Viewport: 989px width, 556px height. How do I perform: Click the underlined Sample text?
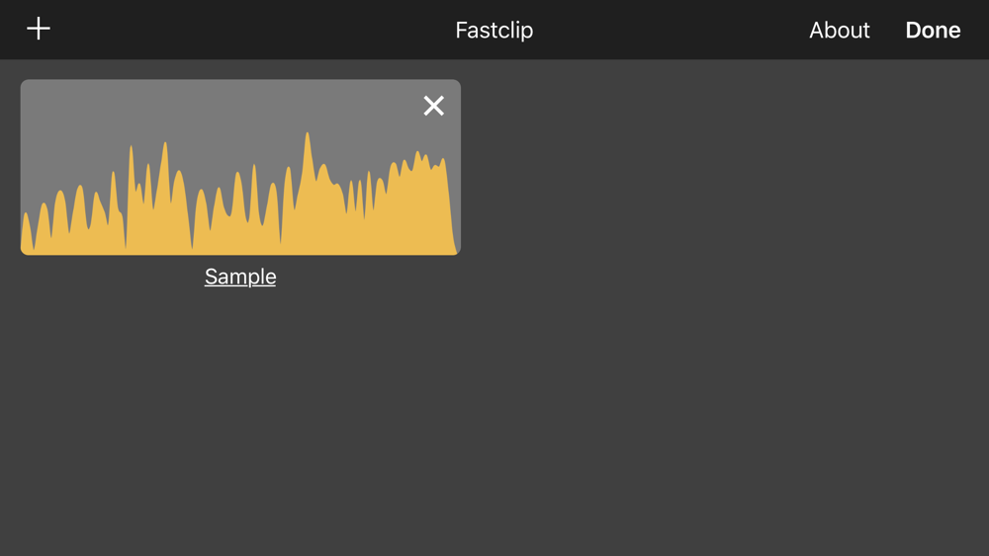pos(240,277)
